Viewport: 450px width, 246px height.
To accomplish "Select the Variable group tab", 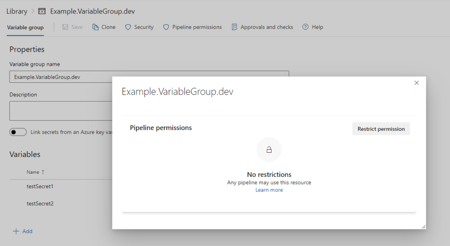I will click(x=25, y=28).
